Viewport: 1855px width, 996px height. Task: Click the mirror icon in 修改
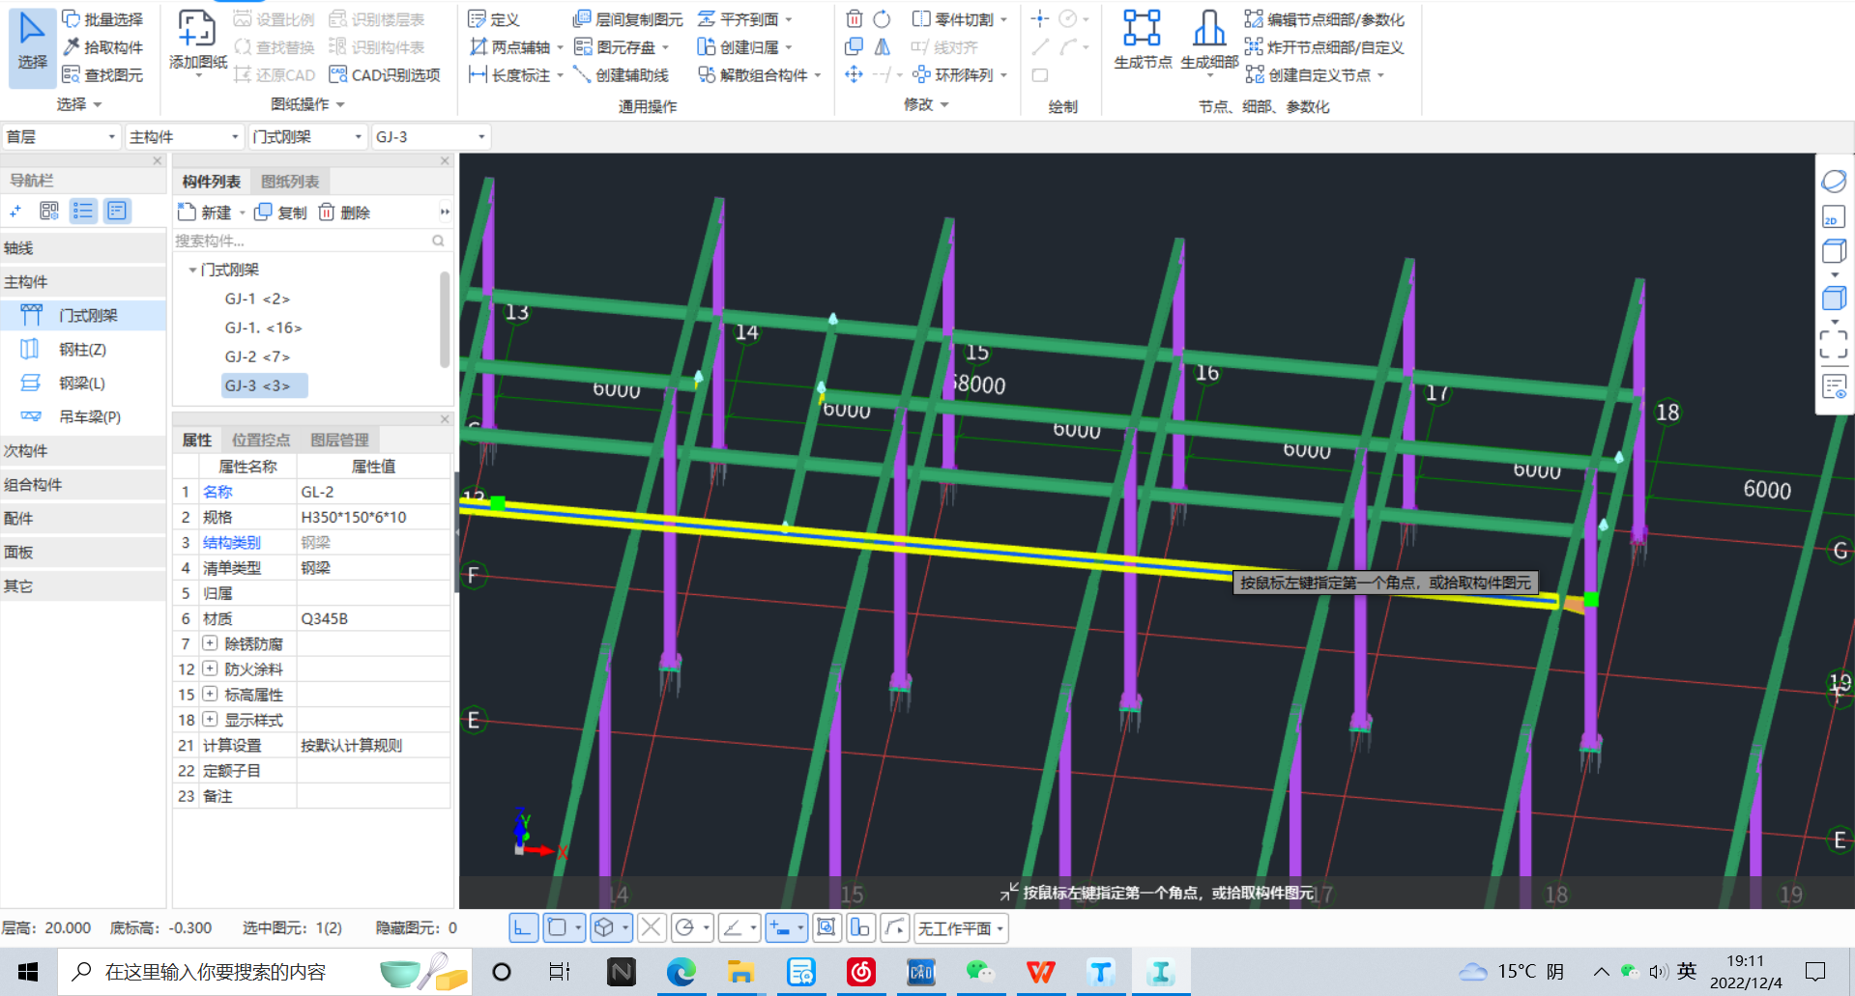click(882, 47)
